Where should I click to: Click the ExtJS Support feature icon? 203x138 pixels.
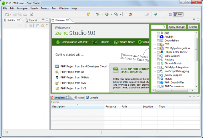point(162,56)
